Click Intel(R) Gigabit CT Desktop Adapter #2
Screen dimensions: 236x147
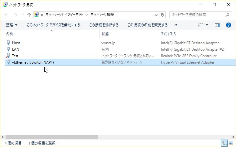coord(192,49)
